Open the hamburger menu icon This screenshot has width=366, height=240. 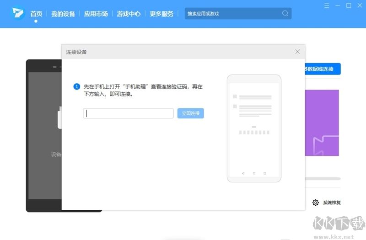tap(327, 5)
